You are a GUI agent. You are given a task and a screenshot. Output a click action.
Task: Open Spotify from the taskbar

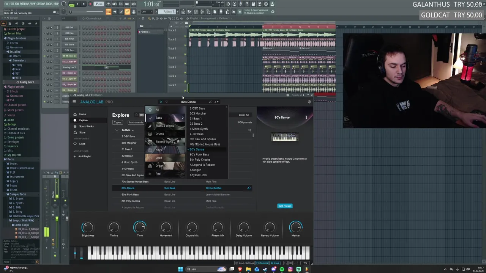pos(282,269)
